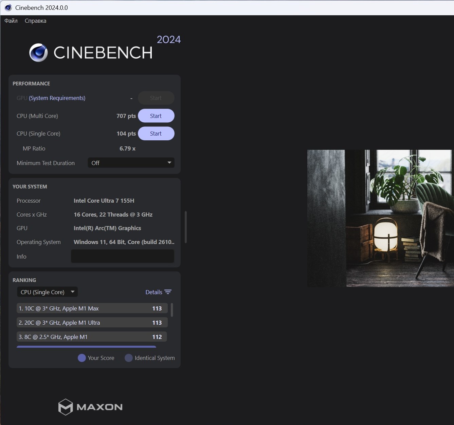The height and width of the screenshot is (425, 454).
Task: Open the Справка menu
Action: click(x=35, y=21)
